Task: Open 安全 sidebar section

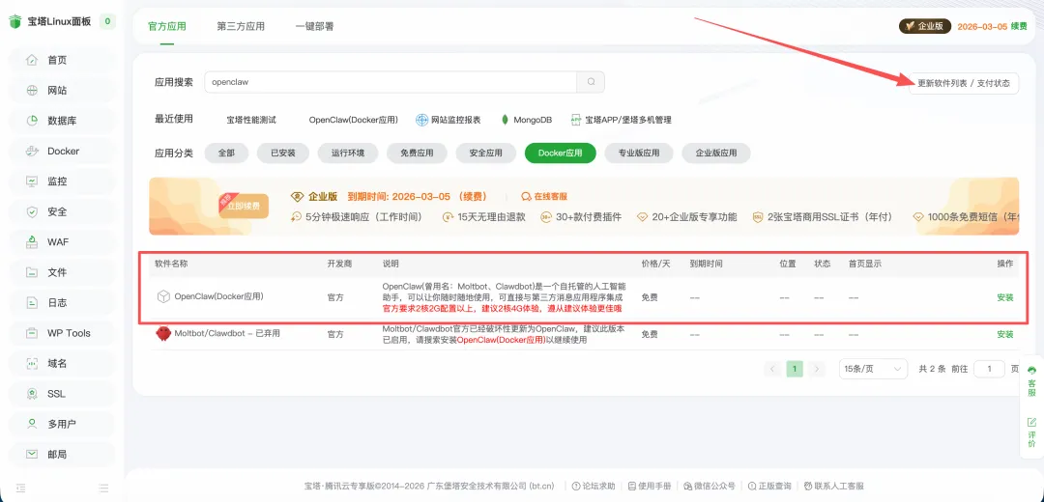Action: pos(61,212)
